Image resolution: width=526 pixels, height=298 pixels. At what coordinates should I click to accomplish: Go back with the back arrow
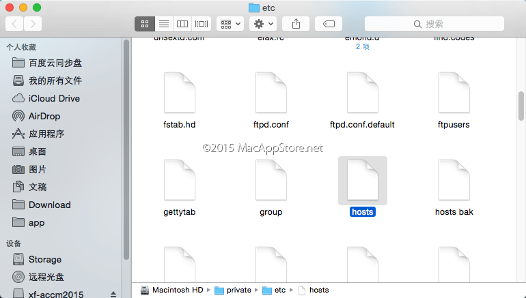coord(14,24)
